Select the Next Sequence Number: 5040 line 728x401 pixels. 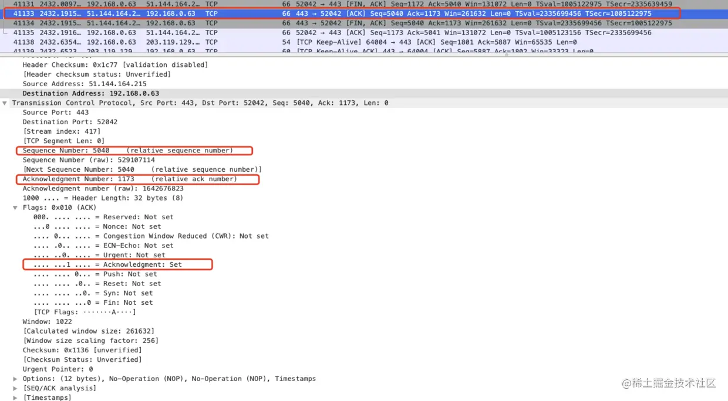(x=142, y=169)
